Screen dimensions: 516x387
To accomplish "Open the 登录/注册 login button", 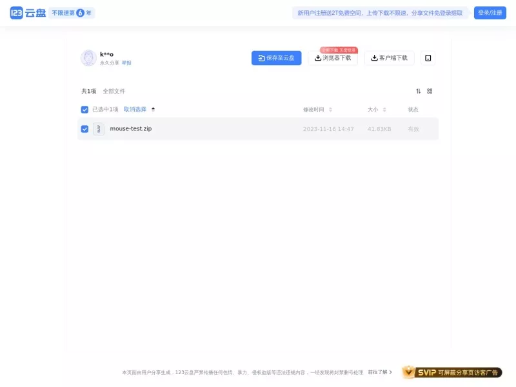I will (x=490, y=13).
